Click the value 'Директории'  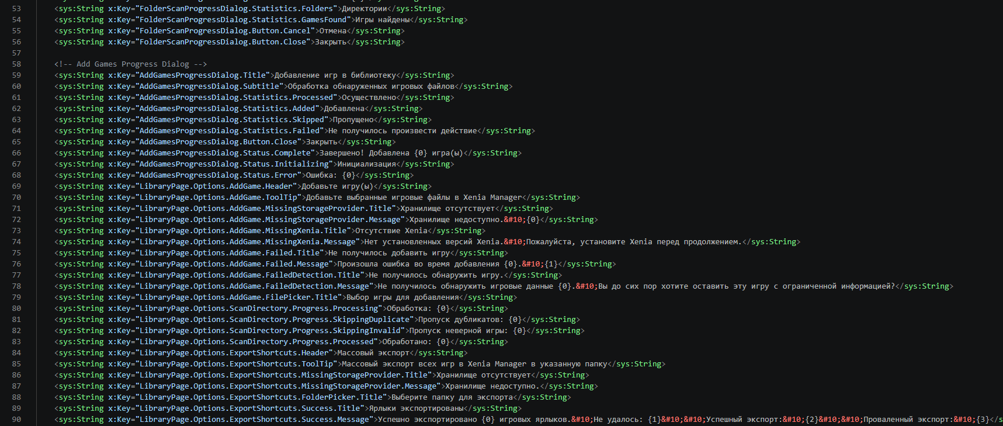(365, 9)
